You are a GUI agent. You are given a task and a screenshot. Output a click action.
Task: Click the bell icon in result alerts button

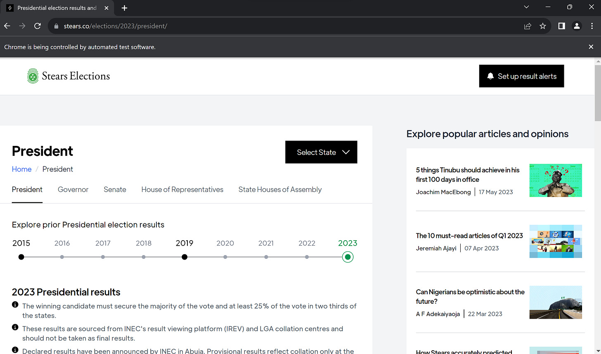pyautogui.click(x=490, y=76)
